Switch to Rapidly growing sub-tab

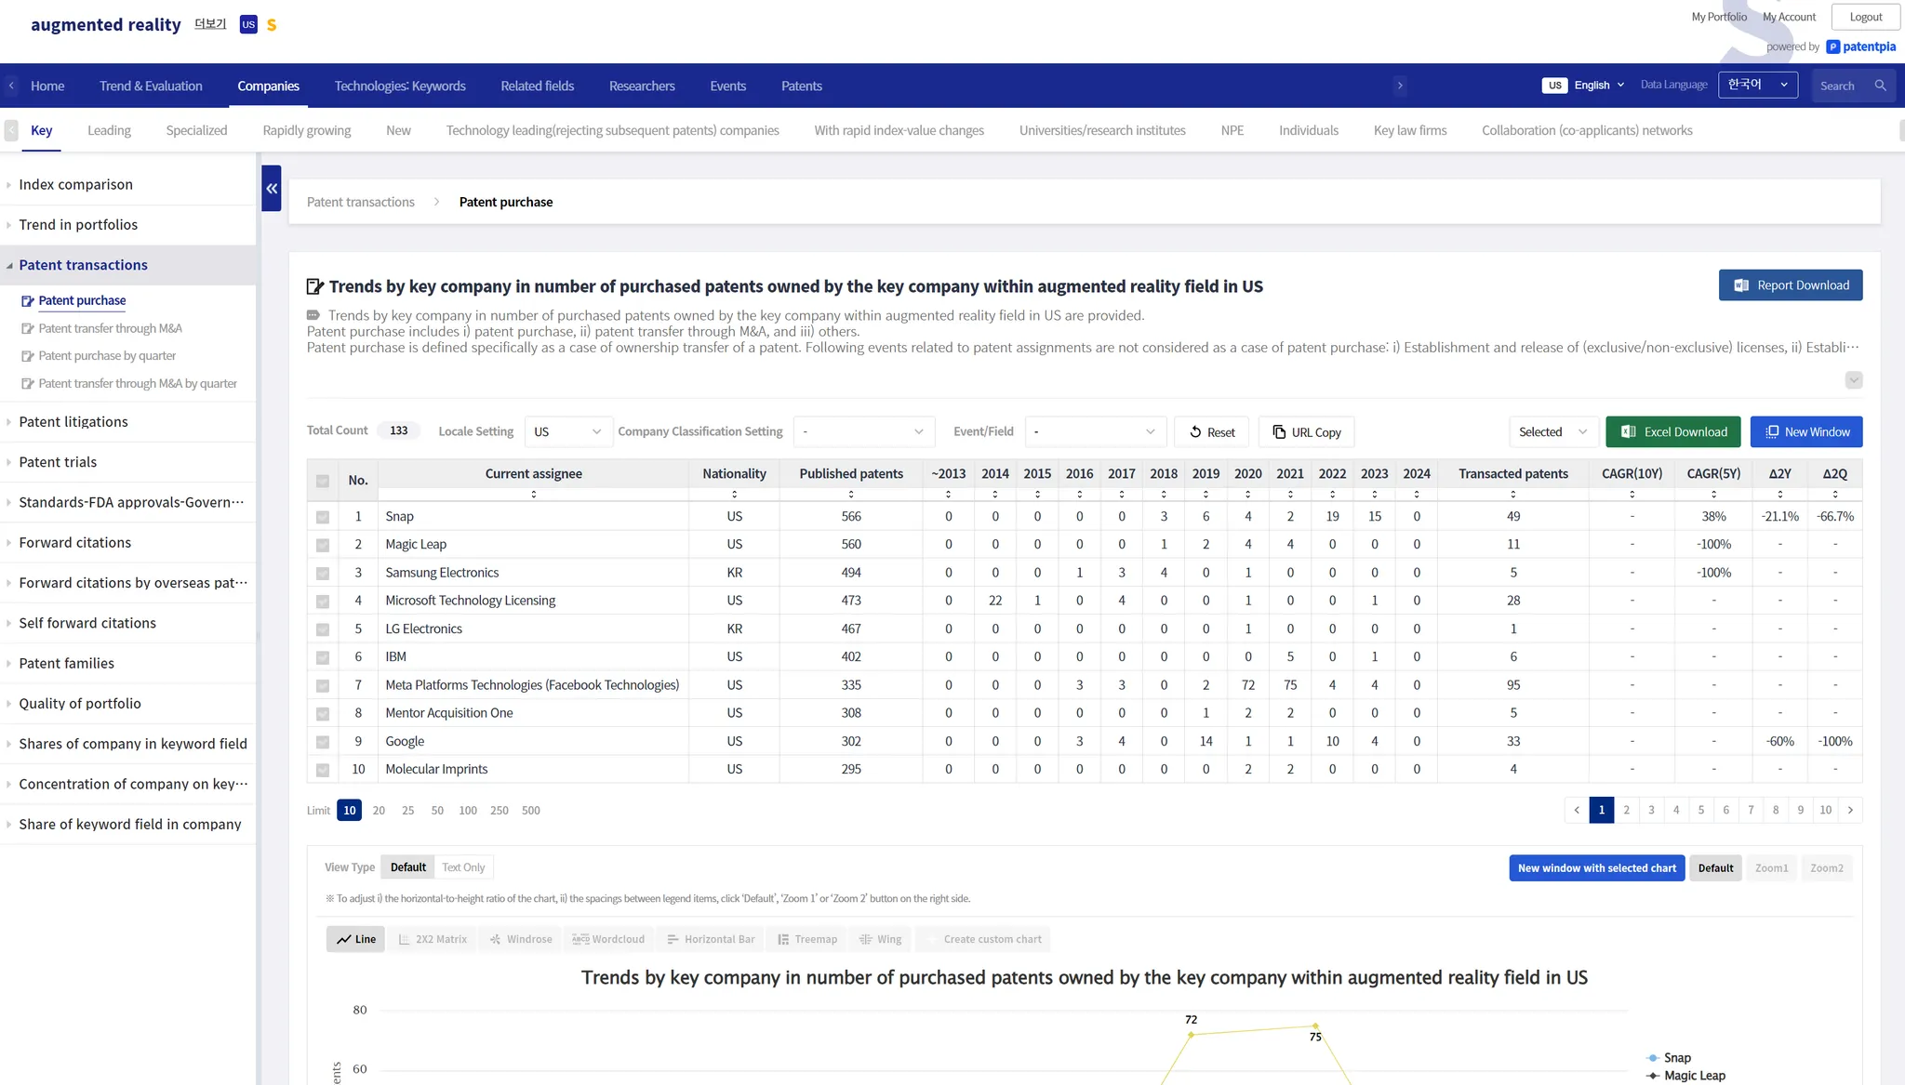tap(306, 130)
